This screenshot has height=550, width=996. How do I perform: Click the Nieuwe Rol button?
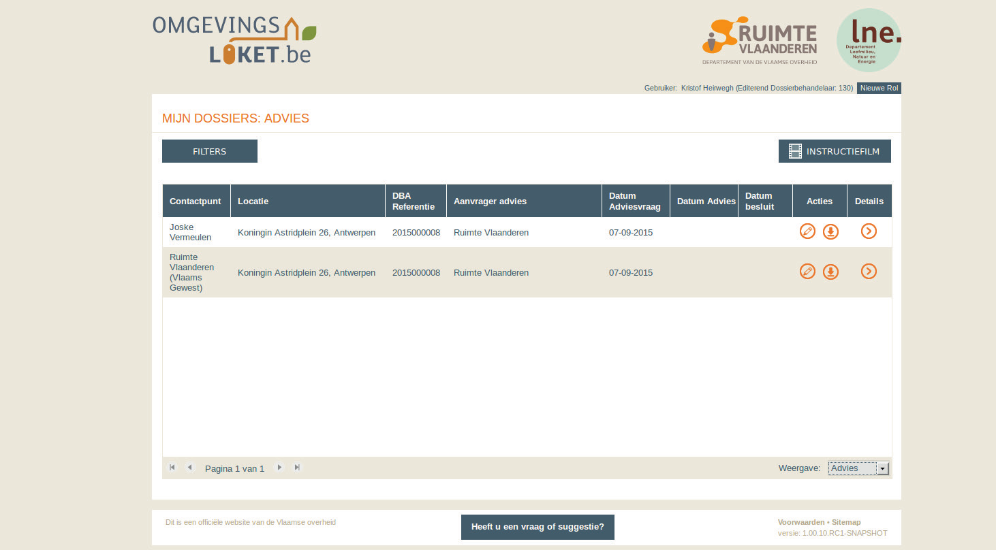[x=879, y=88]
